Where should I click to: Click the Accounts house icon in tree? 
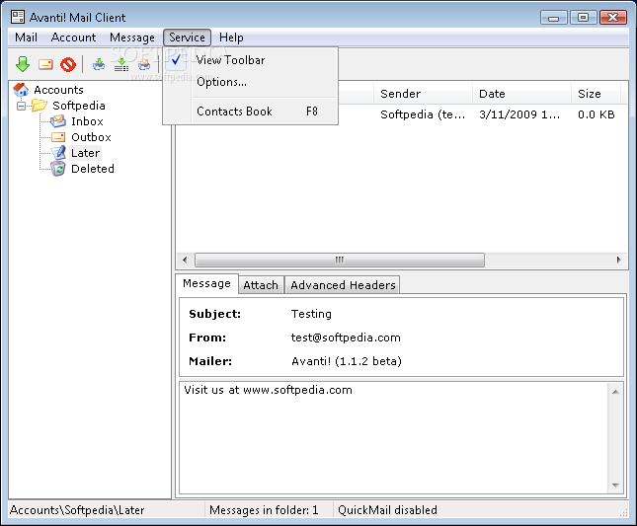click(x=21, y=89)
